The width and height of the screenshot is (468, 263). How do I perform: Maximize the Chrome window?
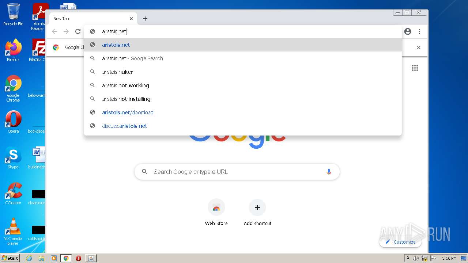[407, 13]
